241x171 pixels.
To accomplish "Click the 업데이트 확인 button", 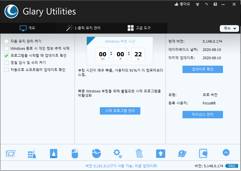I will (x=203, y=69).
